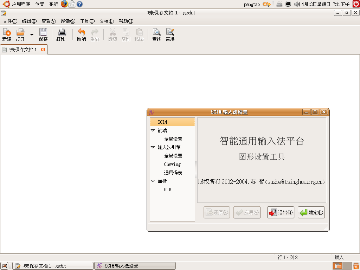
Task: Open the 文档 (Documents) menu
Action: (107, 21)
